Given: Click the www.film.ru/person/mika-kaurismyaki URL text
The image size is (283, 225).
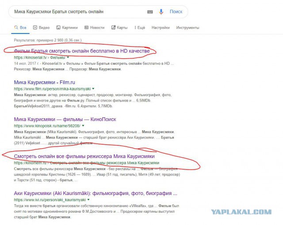Looking at the screenshot, I should pos(52,89).
